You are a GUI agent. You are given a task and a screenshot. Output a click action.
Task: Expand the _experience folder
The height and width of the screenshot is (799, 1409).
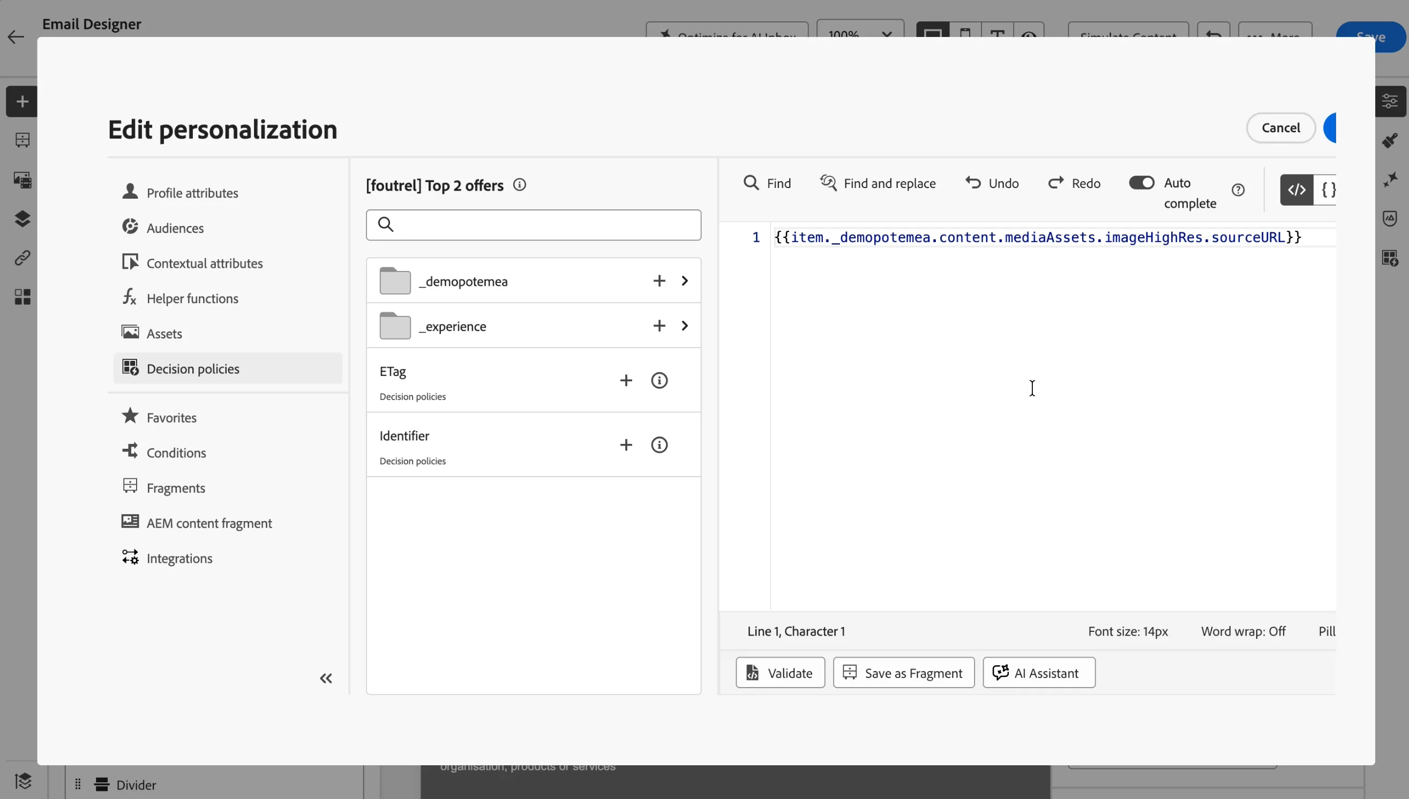click(x=685, y=326)
